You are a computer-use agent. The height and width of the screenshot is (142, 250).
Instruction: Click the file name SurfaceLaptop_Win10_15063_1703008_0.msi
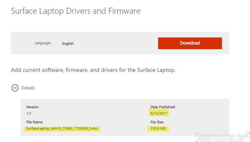pyautogui.click(x=62, y=129)
